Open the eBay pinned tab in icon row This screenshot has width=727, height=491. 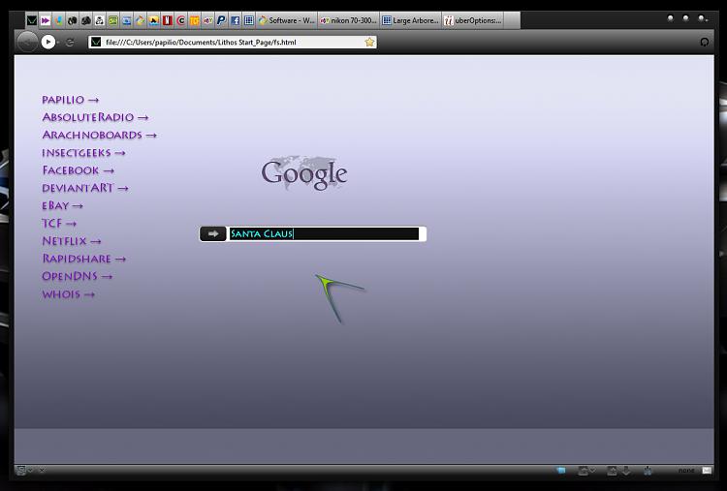(x=208, y=20)
